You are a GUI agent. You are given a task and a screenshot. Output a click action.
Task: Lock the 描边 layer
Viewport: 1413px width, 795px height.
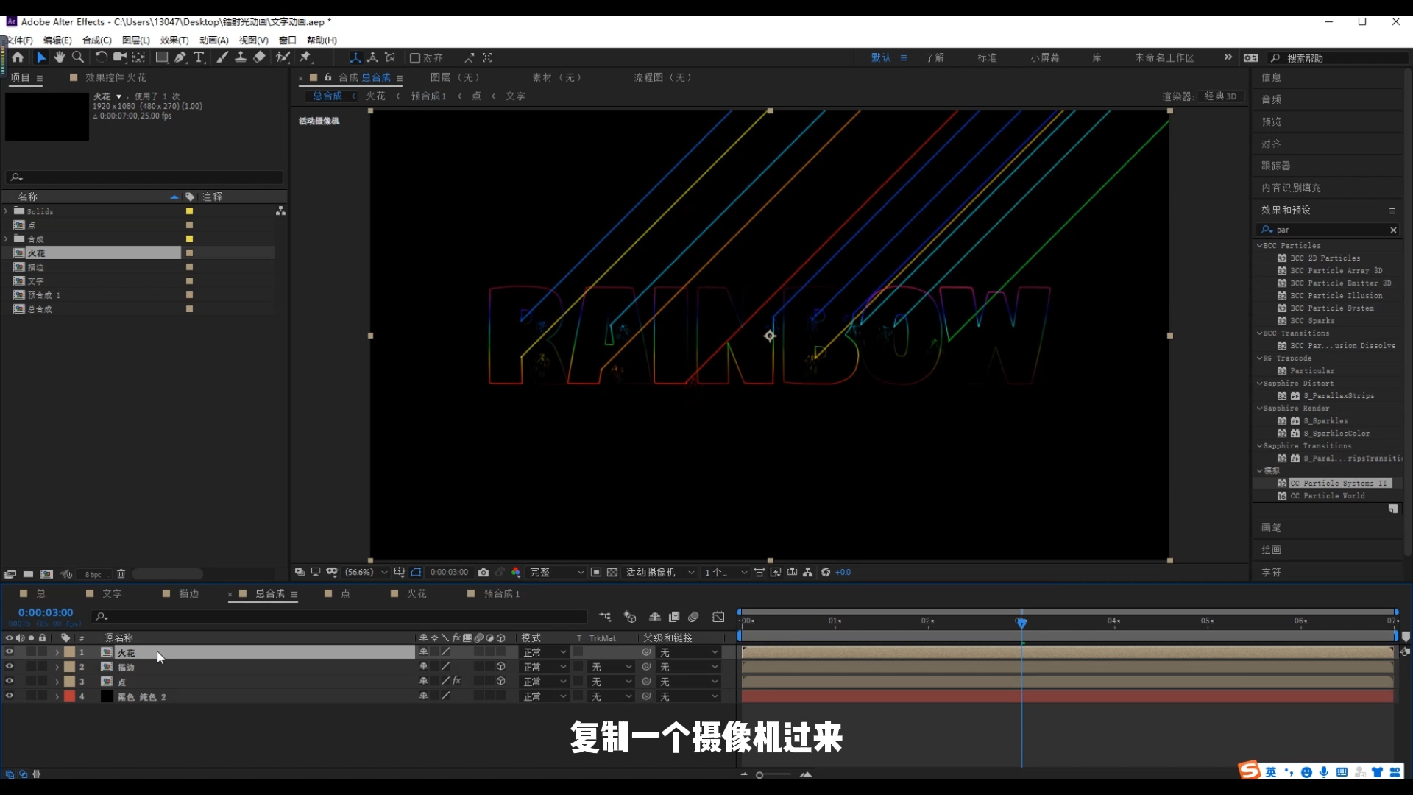42,667
